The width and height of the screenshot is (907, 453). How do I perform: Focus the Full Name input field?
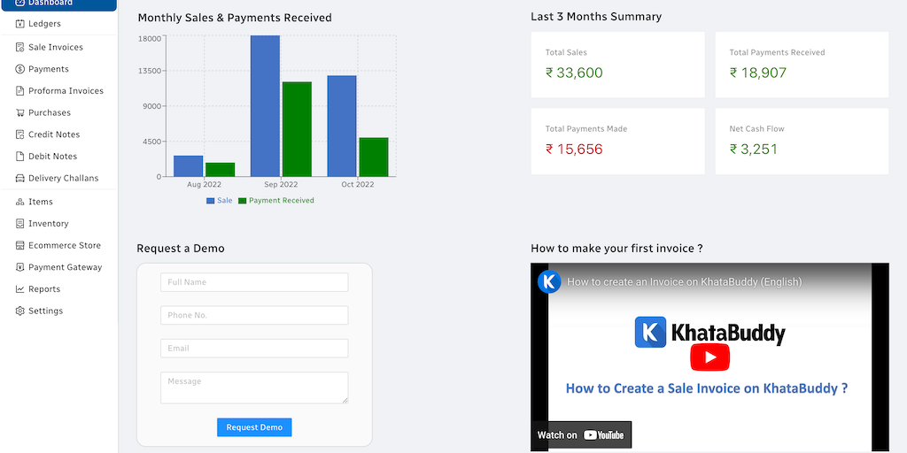pos(254,282)
